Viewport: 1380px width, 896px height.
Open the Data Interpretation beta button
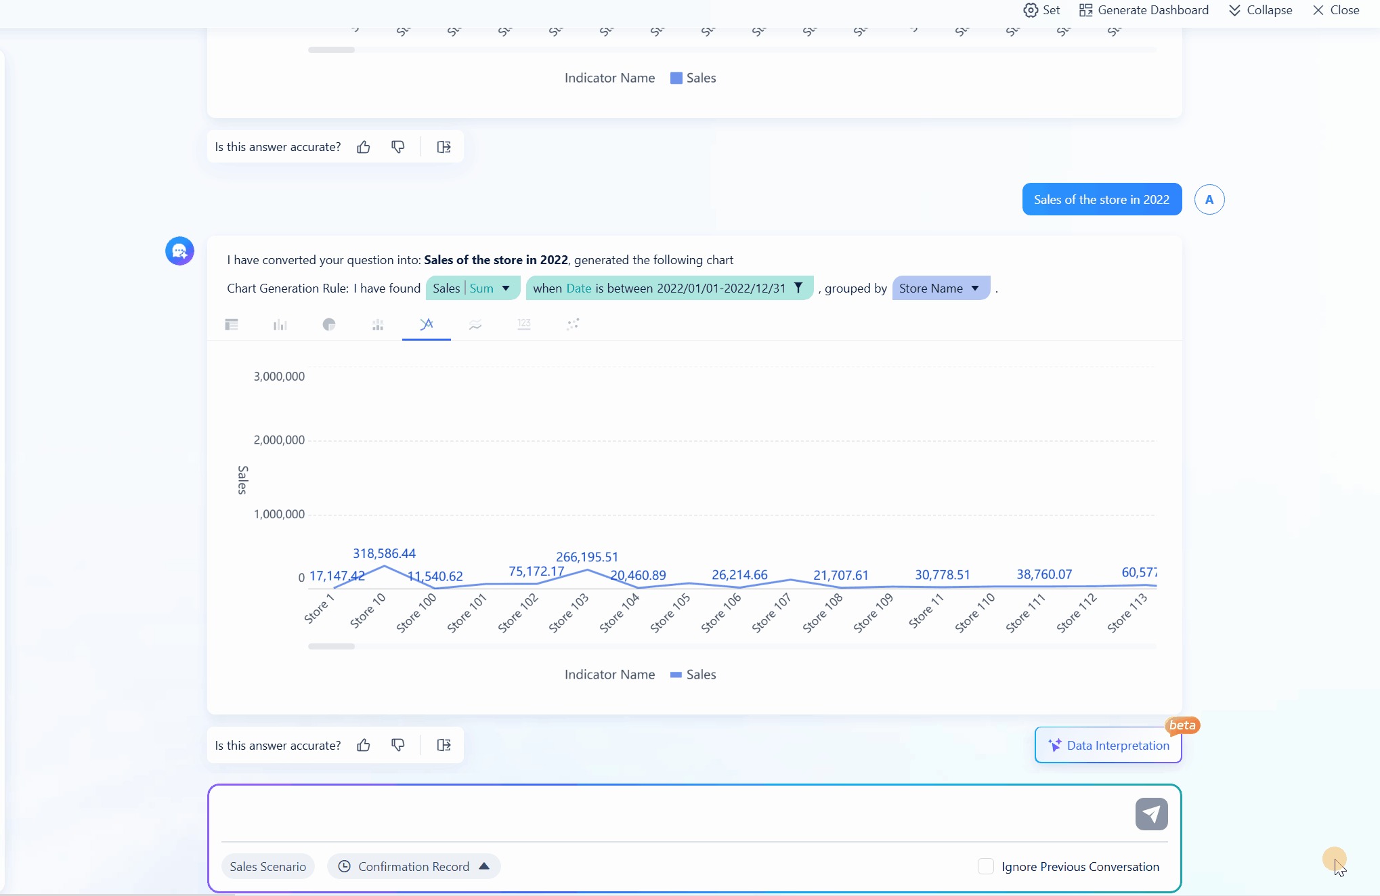(x=1108, y=745)
